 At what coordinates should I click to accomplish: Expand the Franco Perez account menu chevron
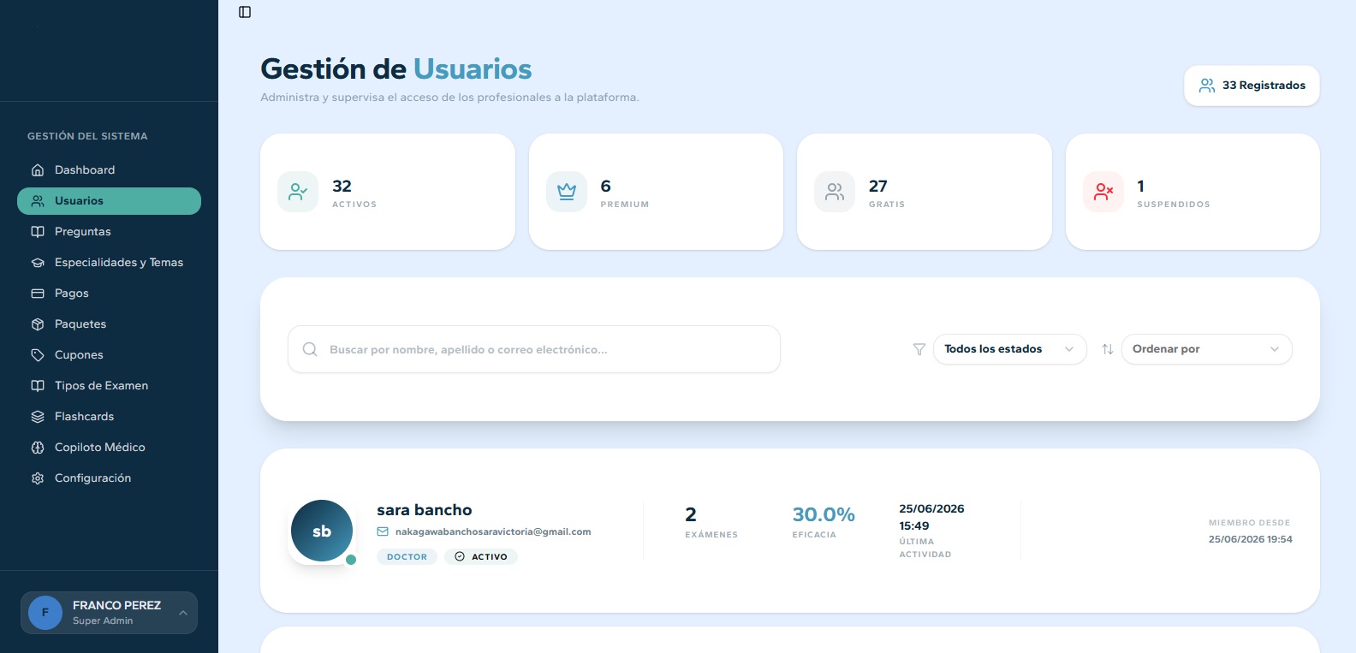[x=183, y=613]
